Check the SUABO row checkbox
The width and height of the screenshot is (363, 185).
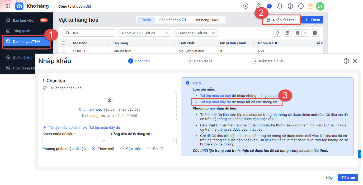pos(64,51)
